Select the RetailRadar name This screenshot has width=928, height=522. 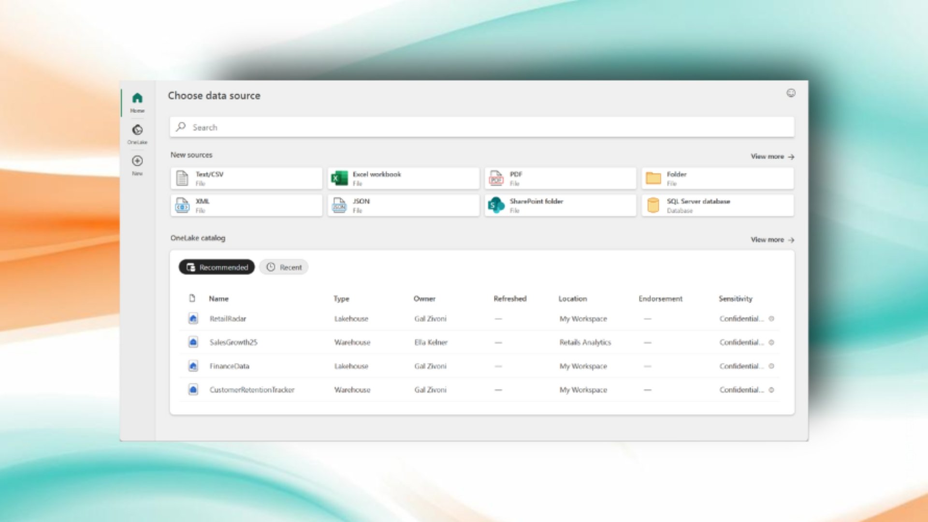(x=228, y=319)
